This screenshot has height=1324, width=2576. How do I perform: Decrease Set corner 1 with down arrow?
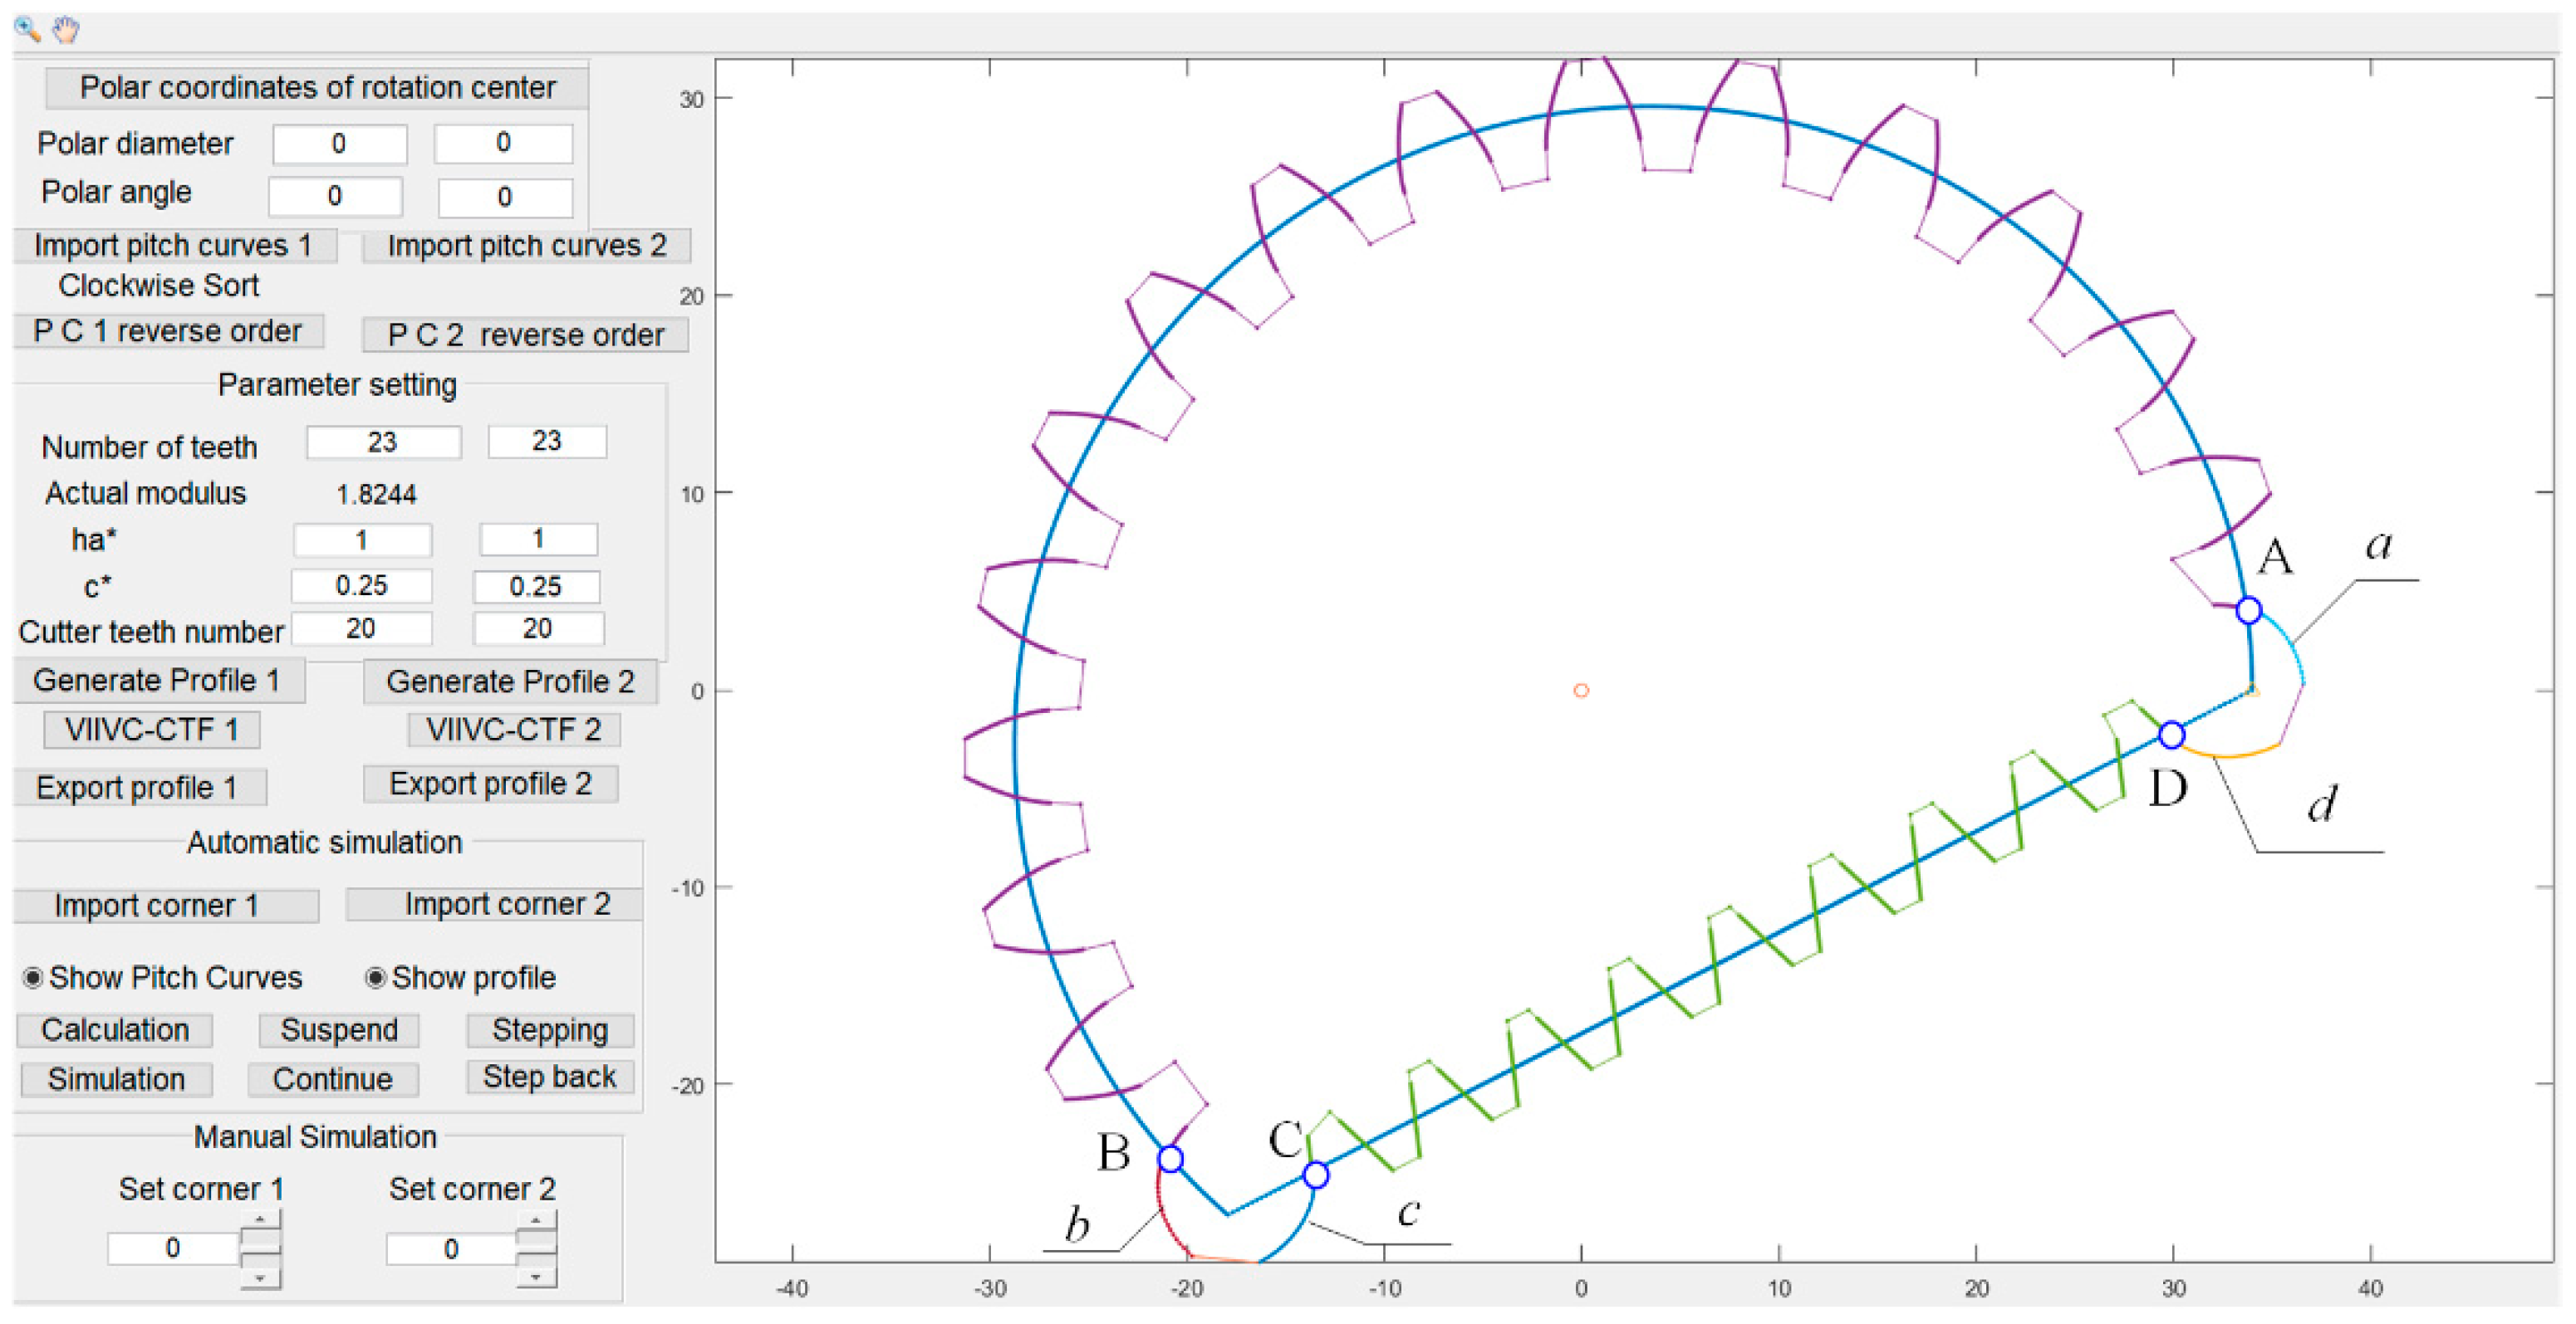coord(260,1278)
